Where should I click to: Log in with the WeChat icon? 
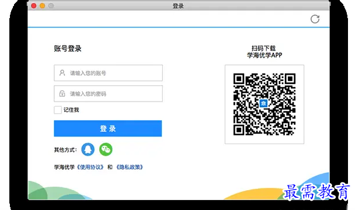pos(106,149)
